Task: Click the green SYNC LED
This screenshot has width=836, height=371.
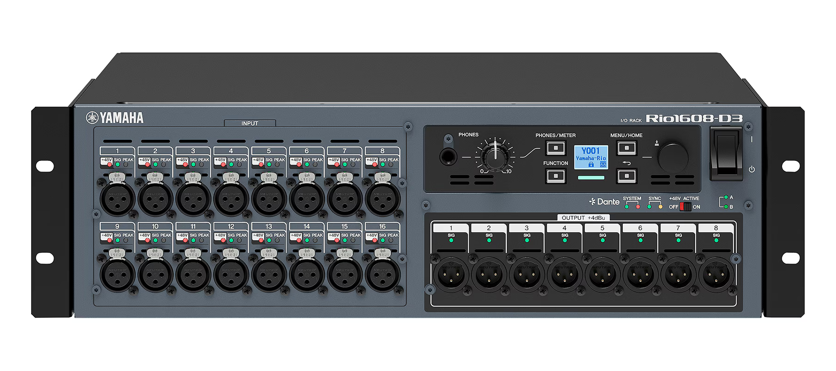Action: [x=649, y=206]
